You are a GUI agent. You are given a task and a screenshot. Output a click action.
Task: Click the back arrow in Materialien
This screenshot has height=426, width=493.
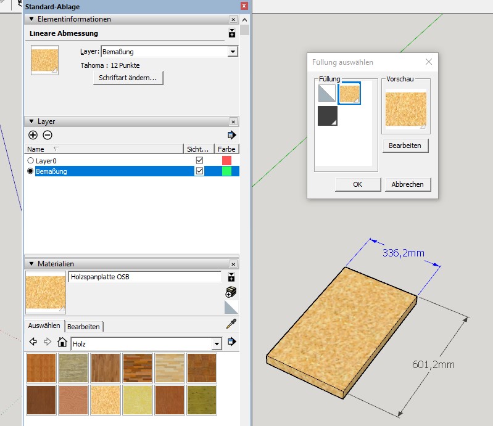point(33,342)
